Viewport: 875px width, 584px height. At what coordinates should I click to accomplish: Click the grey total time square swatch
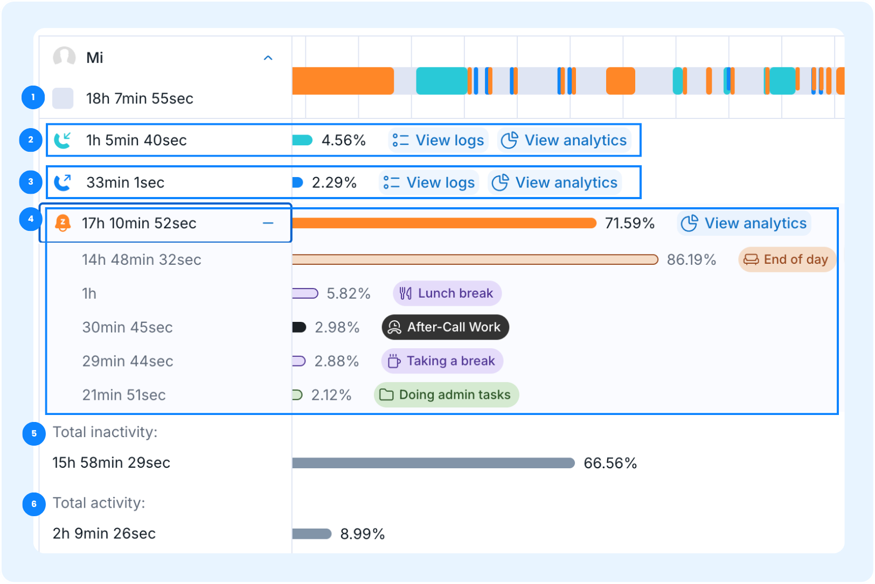click(63, 98)
